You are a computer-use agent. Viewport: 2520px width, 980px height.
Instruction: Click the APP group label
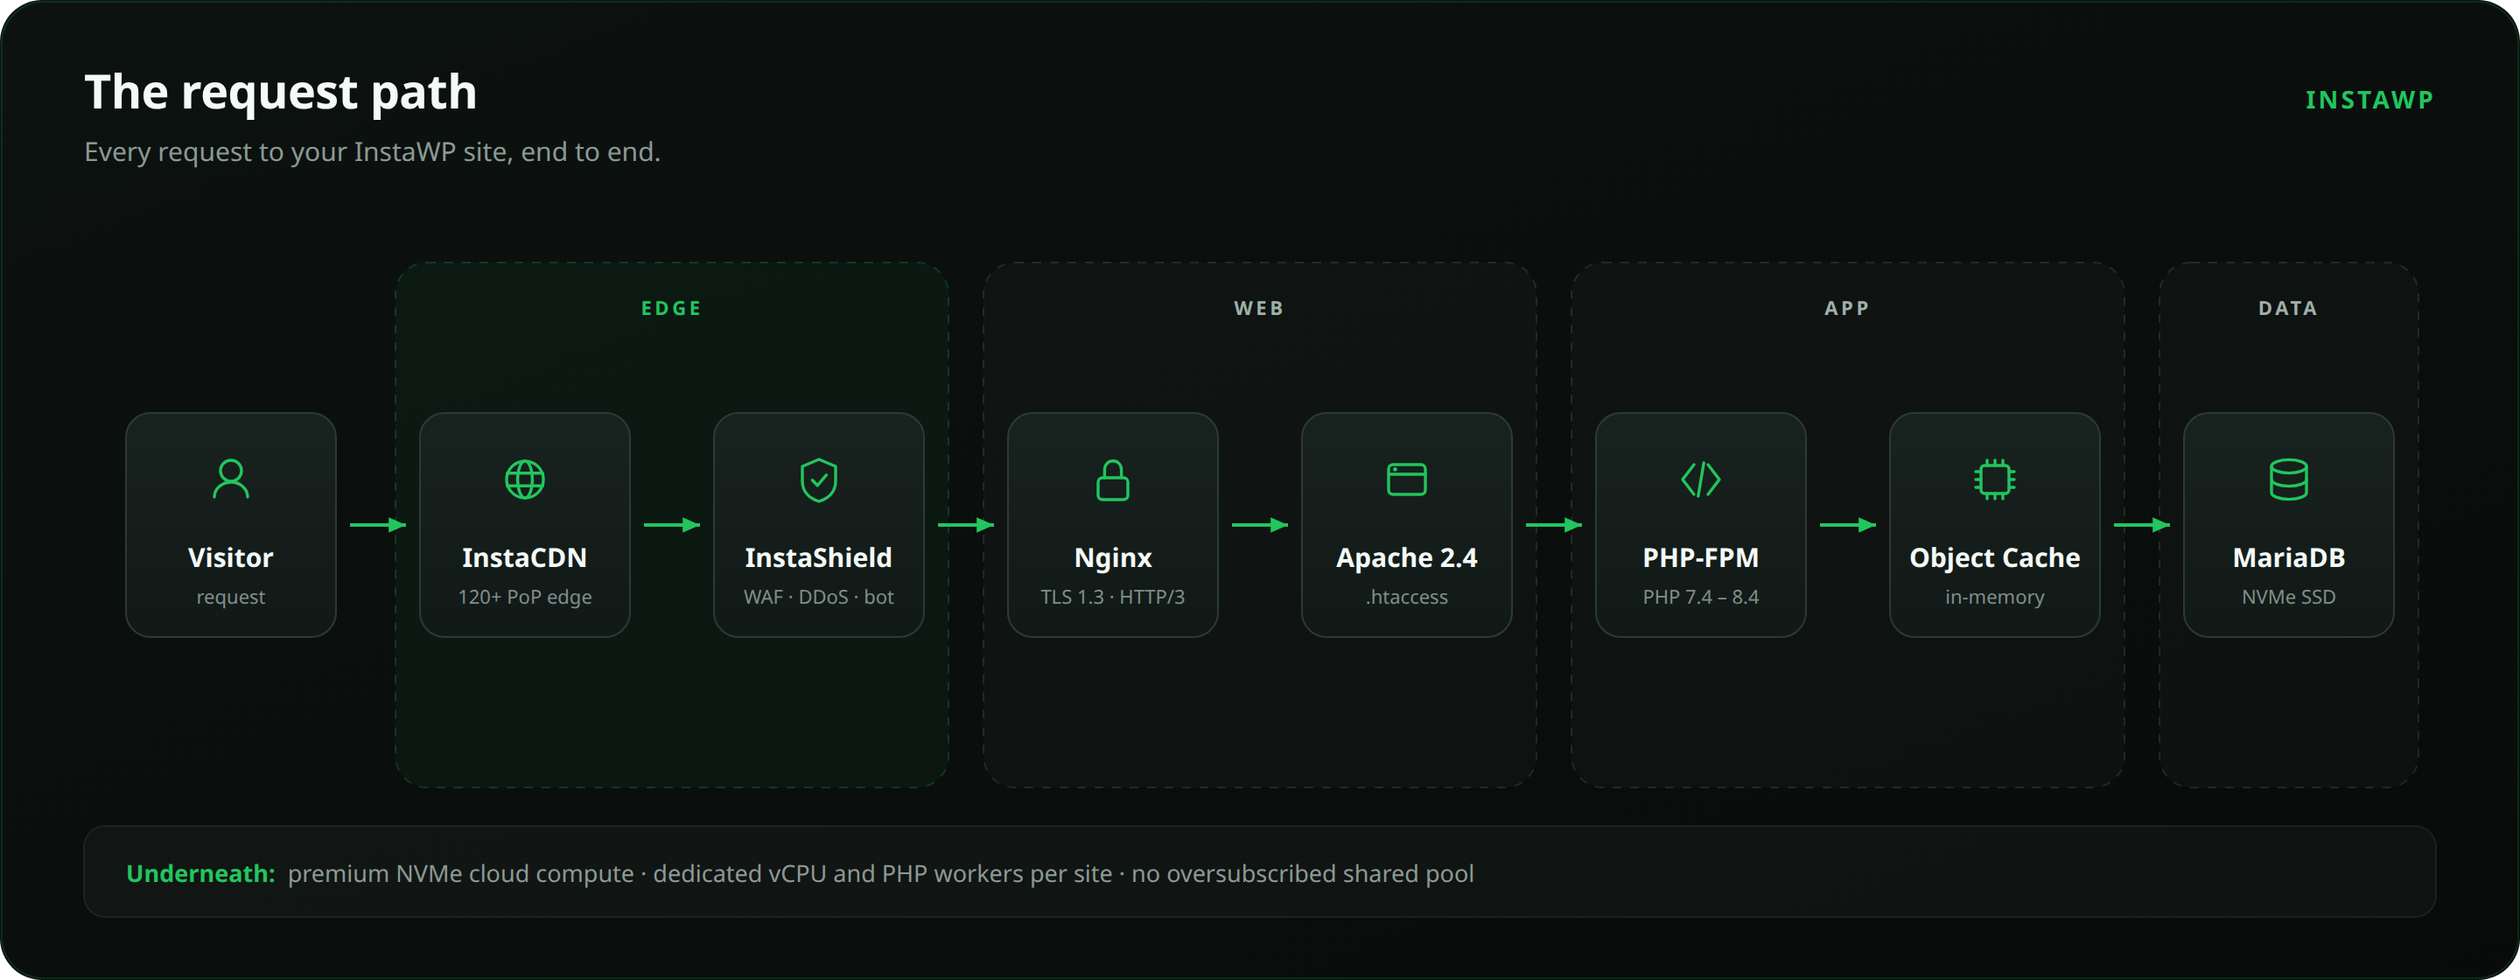pyautogui.click(x=1847, y=308)
